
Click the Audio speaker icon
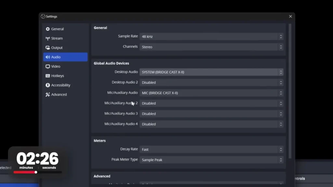47,57
